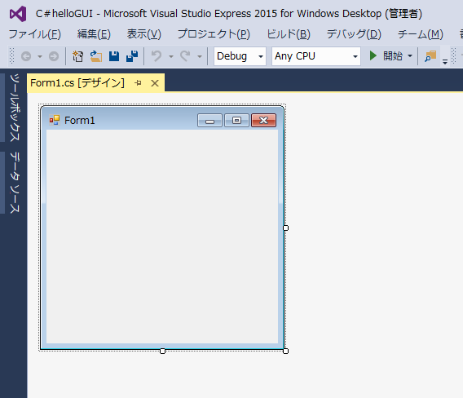Click Form1's maximize button in the designer
The width and height of the screenshot is (463, 398).
click(236, 121)
